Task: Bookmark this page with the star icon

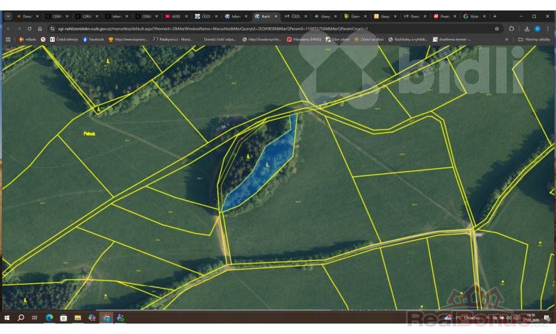Action: [497, 29]
